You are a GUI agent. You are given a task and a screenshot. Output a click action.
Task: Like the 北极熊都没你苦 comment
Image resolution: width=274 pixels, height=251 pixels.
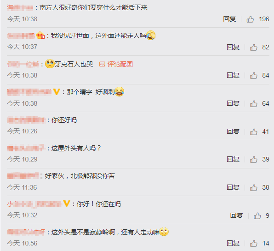click(254, 187)
